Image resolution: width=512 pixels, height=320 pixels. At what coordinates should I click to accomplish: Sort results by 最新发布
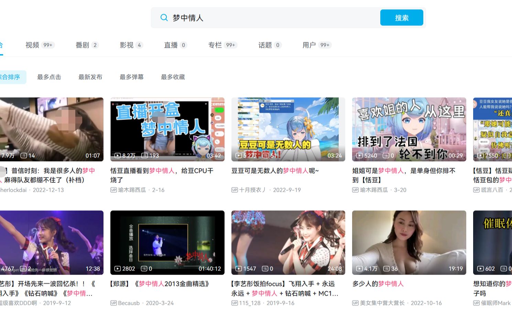[x=90, y=77]
